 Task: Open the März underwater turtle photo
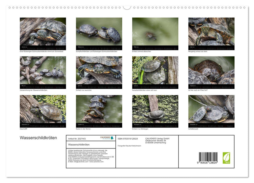click(x=155, y=31)
